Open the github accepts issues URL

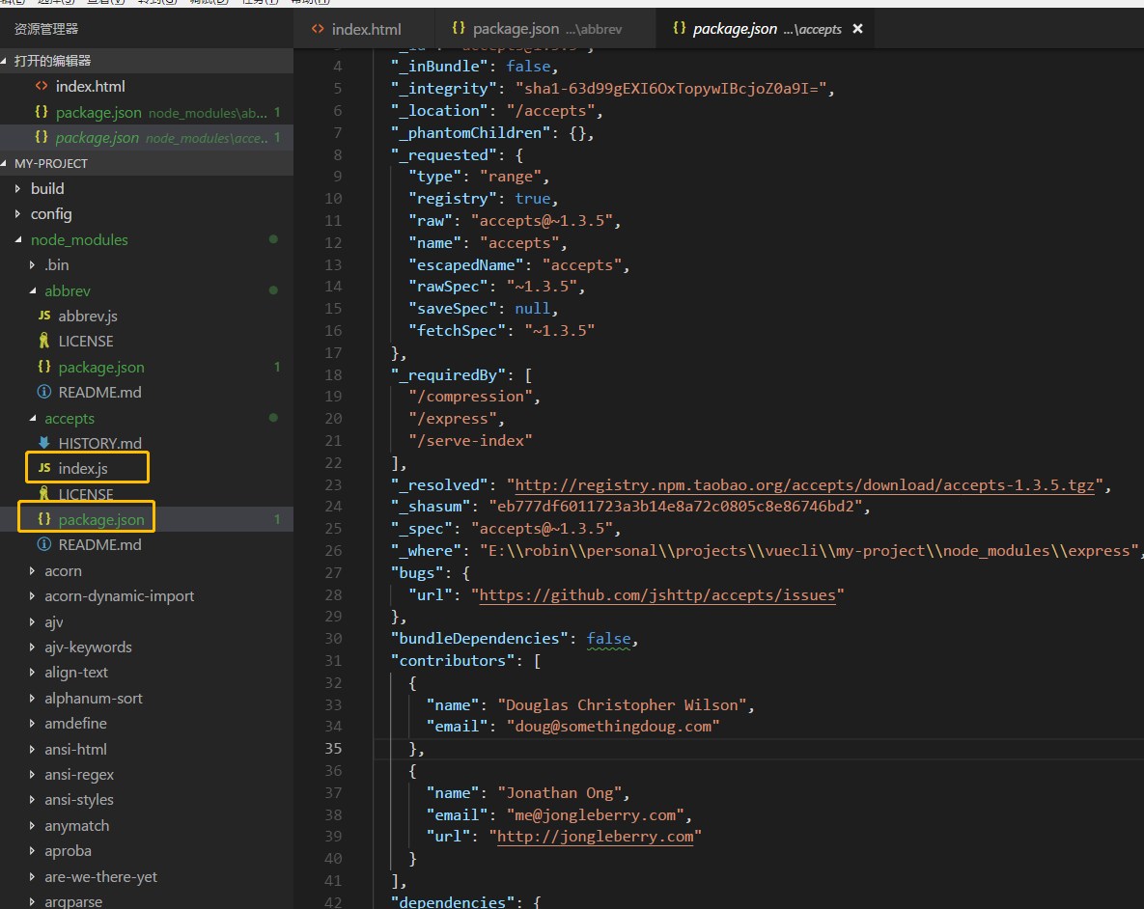coord(656,595)
